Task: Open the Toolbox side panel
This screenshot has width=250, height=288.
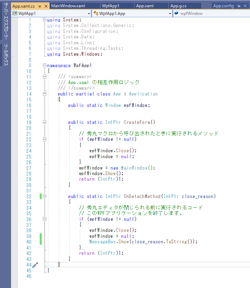Action: pyautogui.click(x=6, y=55)
